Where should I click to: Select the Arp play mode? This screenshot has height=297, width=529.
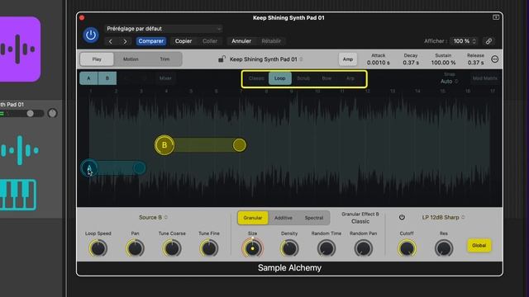click(x=350, y=78)
